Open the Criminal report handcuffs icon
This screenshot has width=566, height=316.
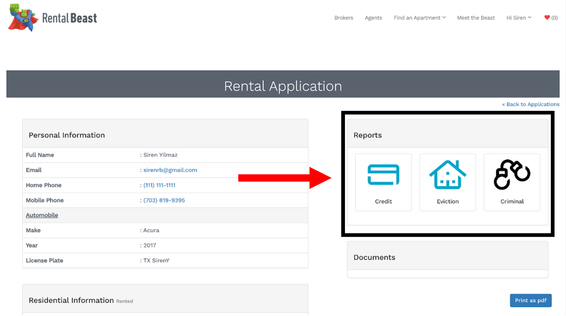point(512,175)
